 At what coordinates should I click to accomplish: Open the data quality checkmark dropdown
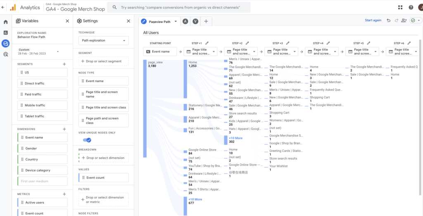[416, 21]
